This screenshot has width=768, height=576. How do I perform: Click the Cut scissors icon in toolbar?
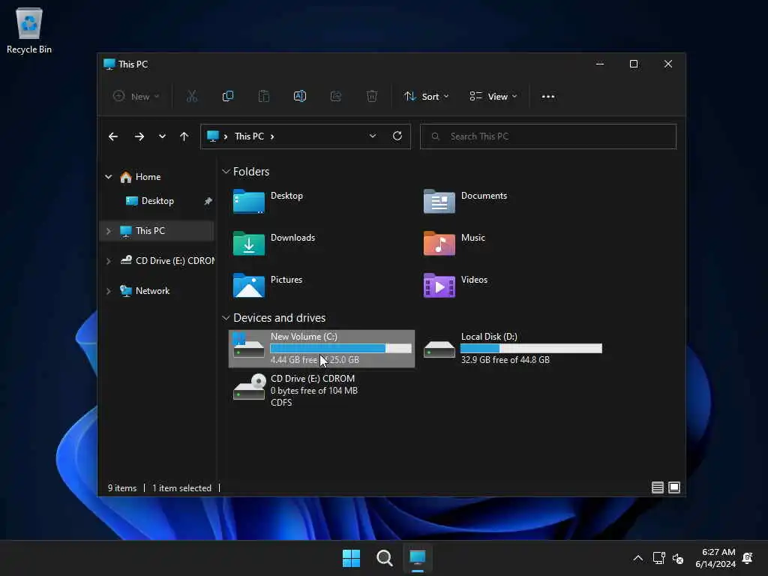(x=191, y=97)
